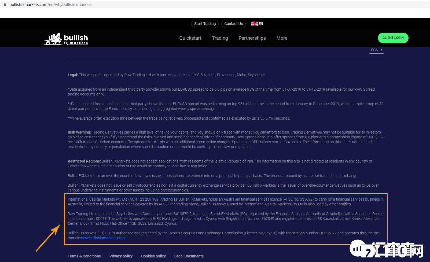430x262 pixels.
Task: Open the Trading menu in the navbar
Action: pos(220,38)
